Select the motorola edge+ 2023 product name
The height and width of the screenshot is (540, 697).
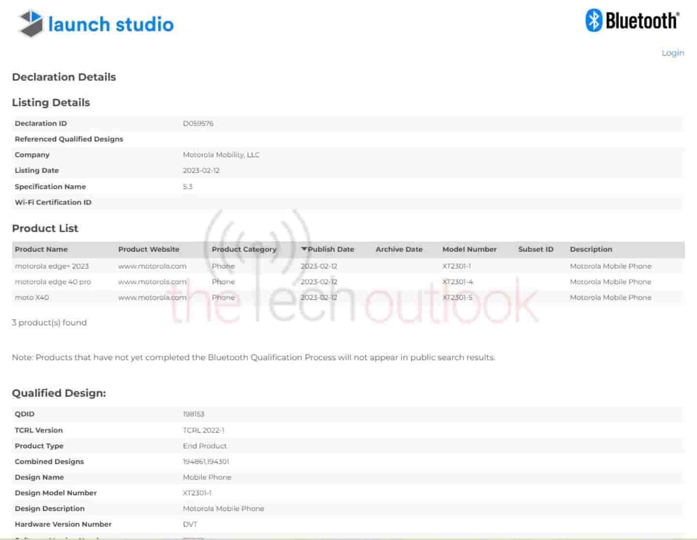coord(52,266)
